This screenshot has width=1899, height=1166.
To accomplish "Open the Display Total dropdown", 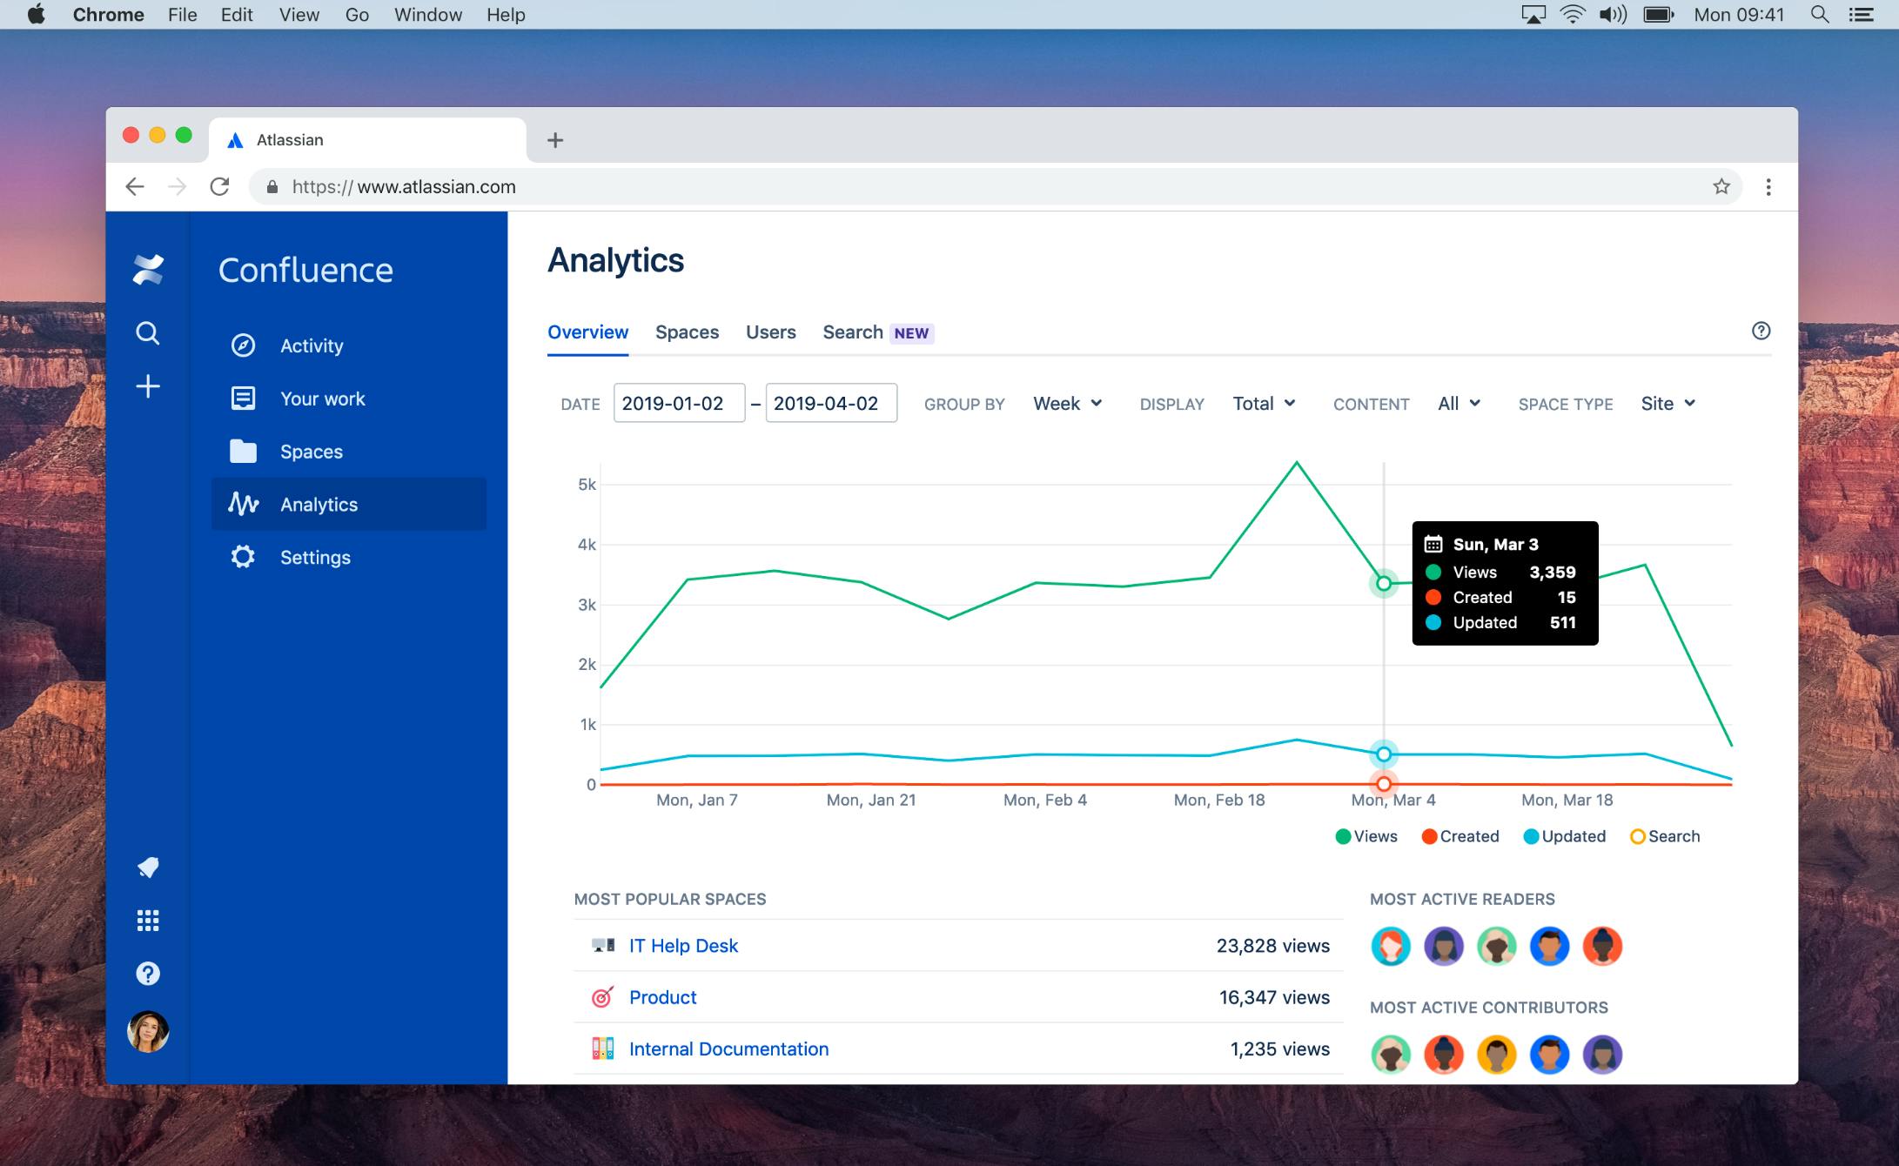I will tap(1265, 404).
